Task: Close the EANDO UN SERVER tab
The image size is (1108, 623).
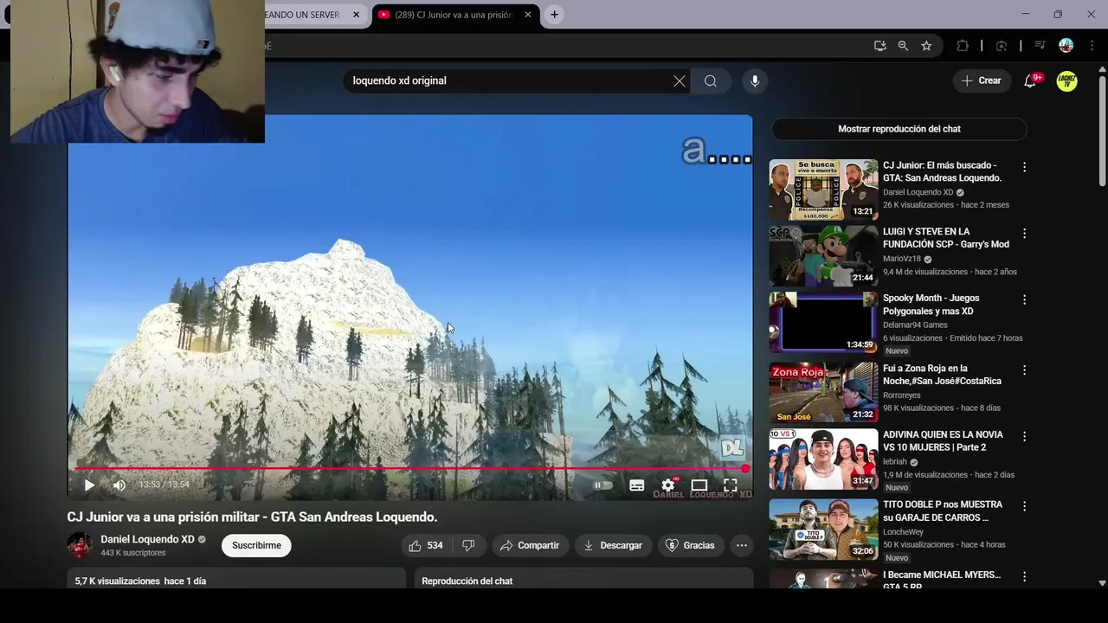Action: (x=356, y=15)
